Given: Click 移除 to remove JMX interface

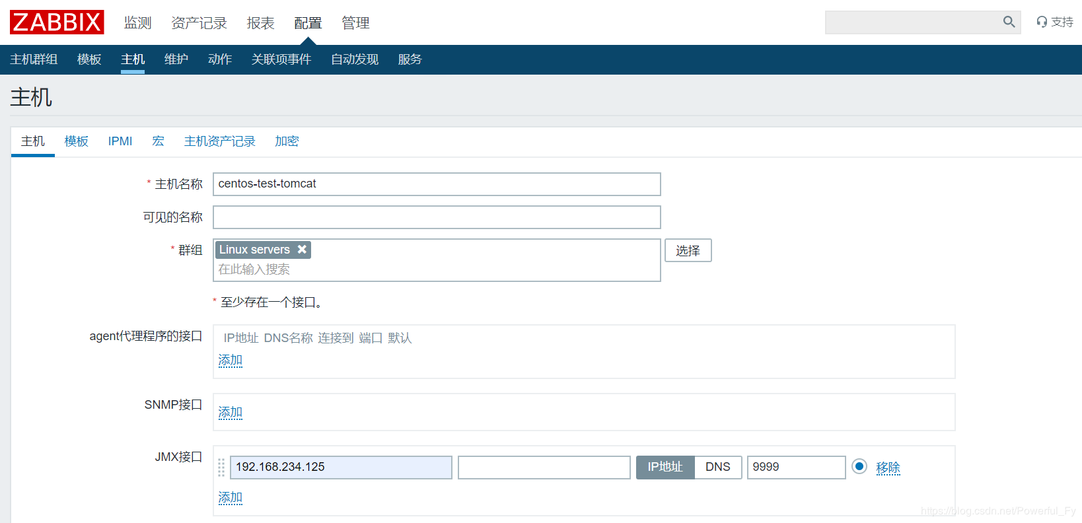Looking at the screenshot, I should (888, 468).
